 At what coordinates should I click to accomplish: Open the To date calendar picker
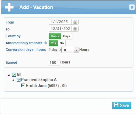click(75, 29)
